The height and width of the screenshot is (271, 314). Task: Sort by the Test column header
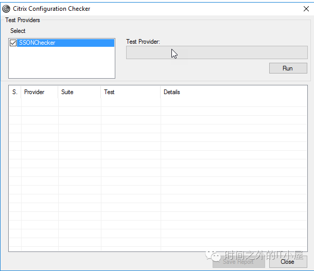click(131, 92)
